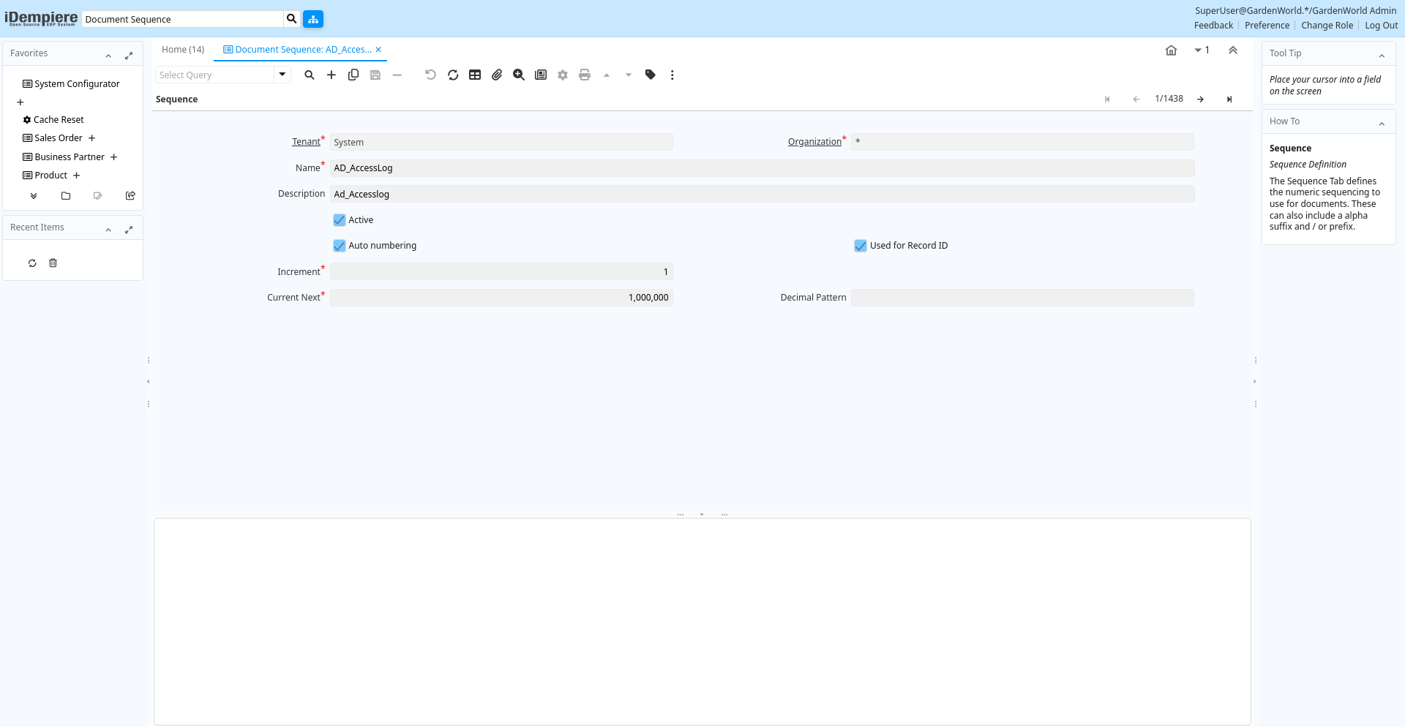1405x727 pixels.
Task: Click the Copy Record icon
Action: 353,75
